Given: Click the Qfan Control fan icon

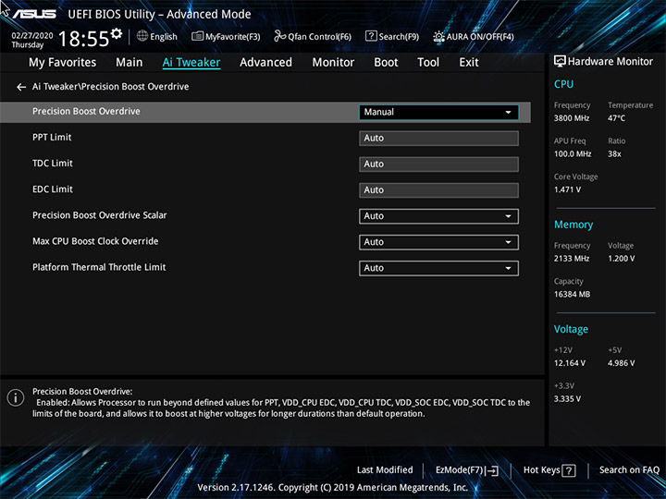Looking at the screenshot, I should pyautogui.click(x=280, y=36).
